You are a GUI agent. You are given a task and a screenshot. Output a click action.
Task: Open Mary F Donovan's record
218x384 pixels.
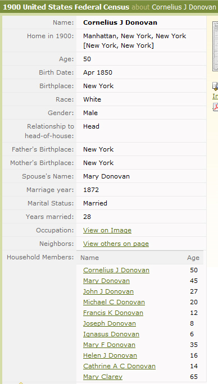click(x=109, y=345)
